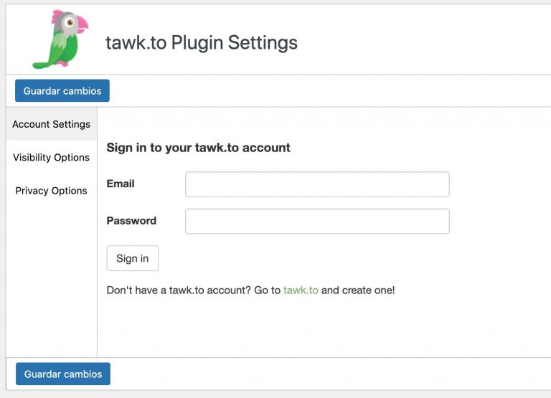Open the Account Settings tab
This screenshot has width=551, height=398.
[x=51, y=124]
